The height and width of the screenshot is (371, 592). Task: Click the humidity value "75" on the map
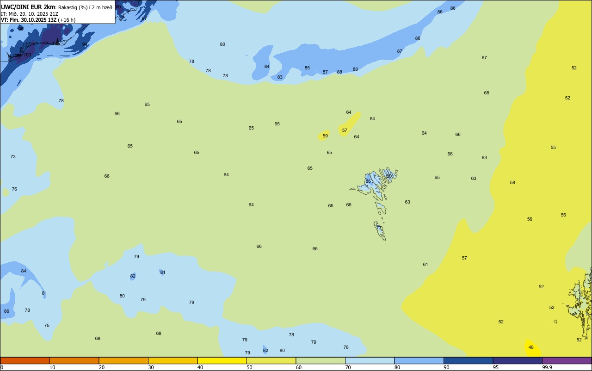(x=47, y=326)
